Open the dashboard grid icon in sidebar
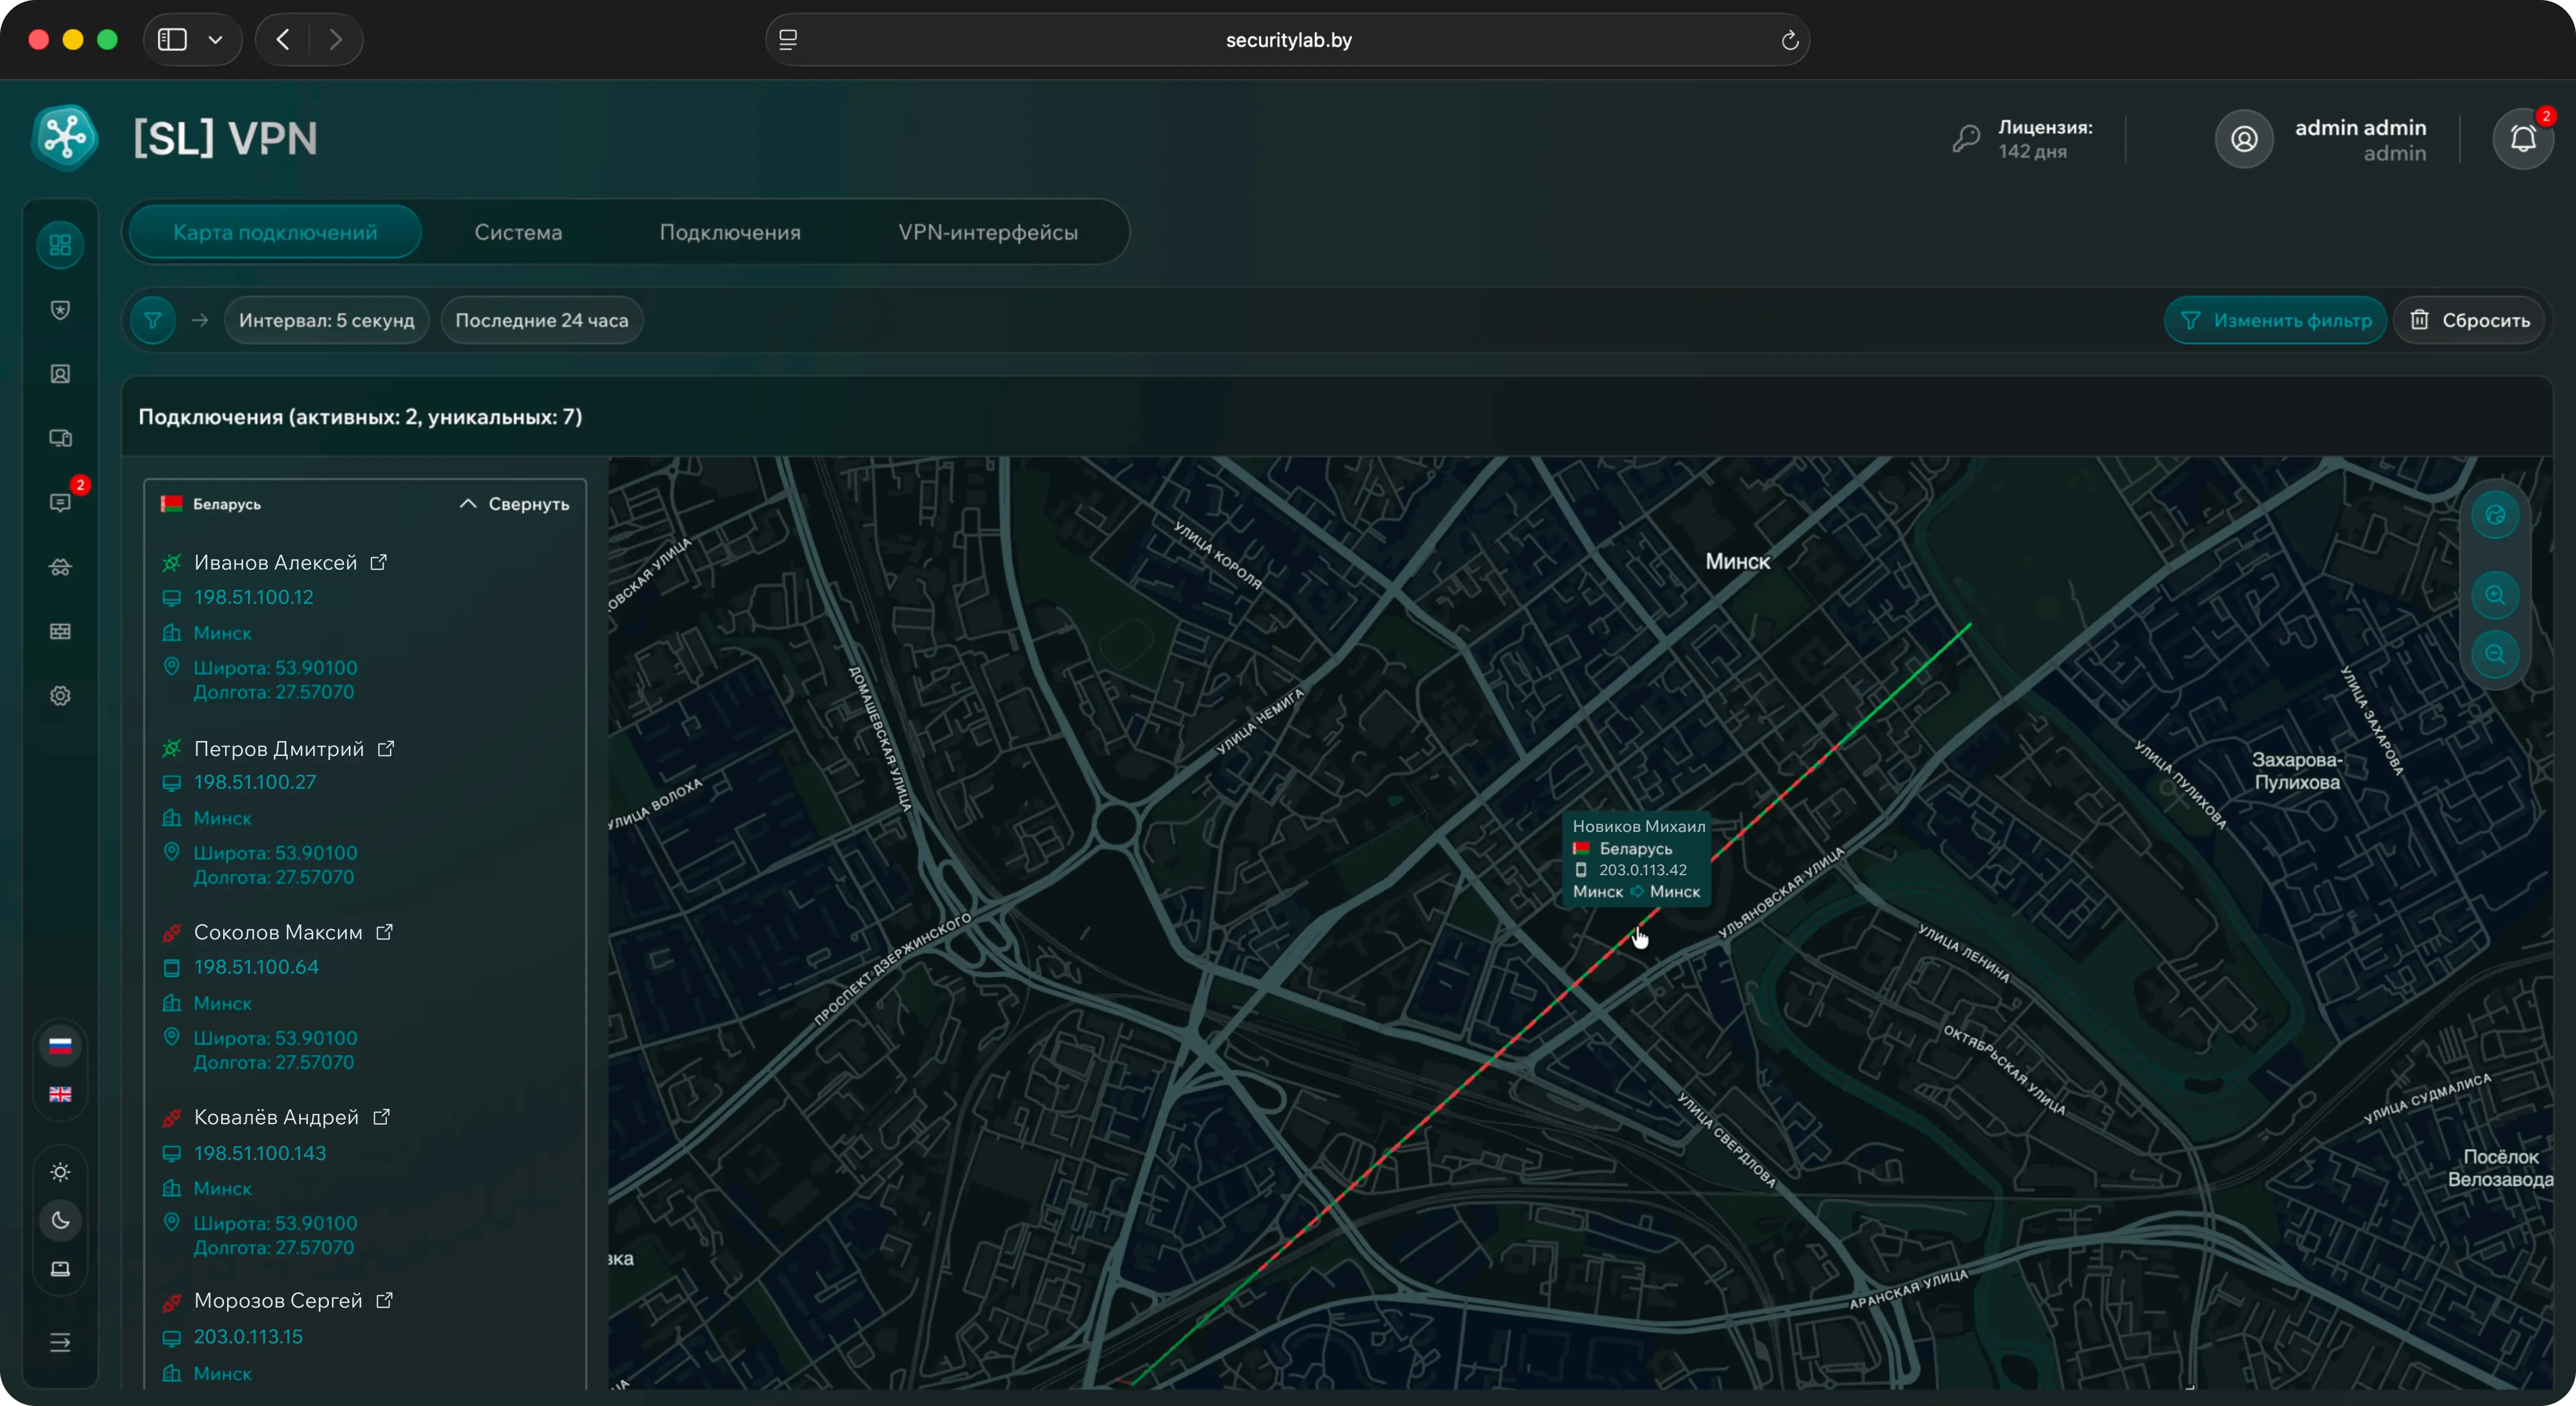This screenshot has width=2576, height=1406. (60, 245)
